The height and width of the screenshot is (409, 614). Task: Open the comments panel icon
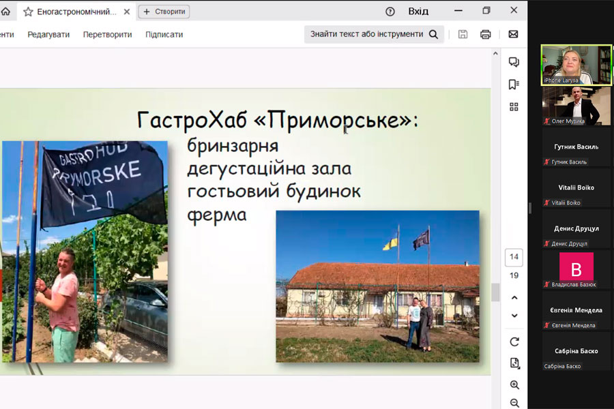pos(514,62)
